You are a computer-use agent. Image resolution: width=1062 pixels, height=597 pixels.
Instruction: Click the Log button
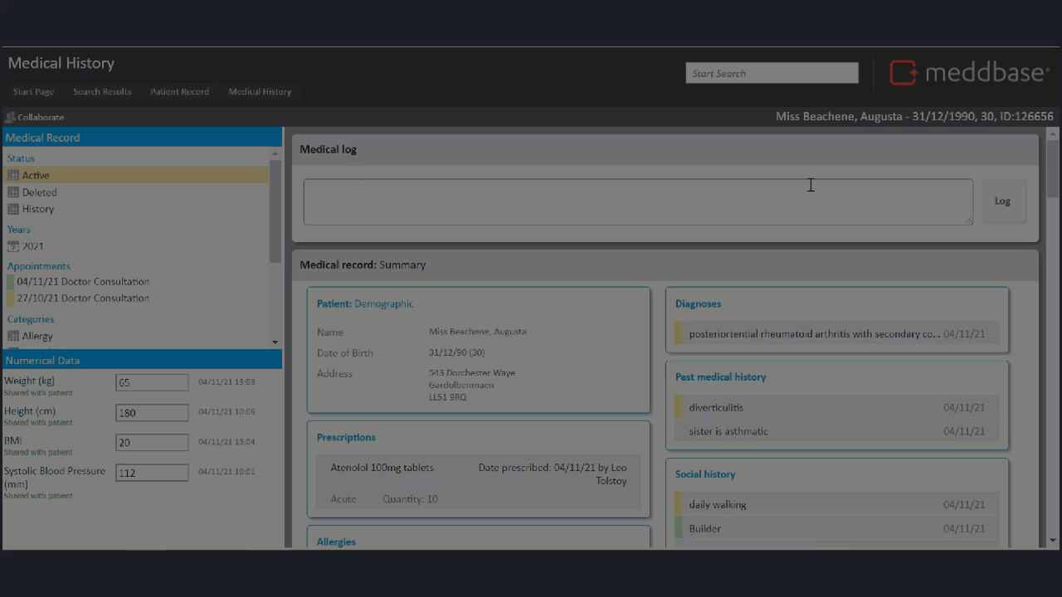pos(1004,201)
